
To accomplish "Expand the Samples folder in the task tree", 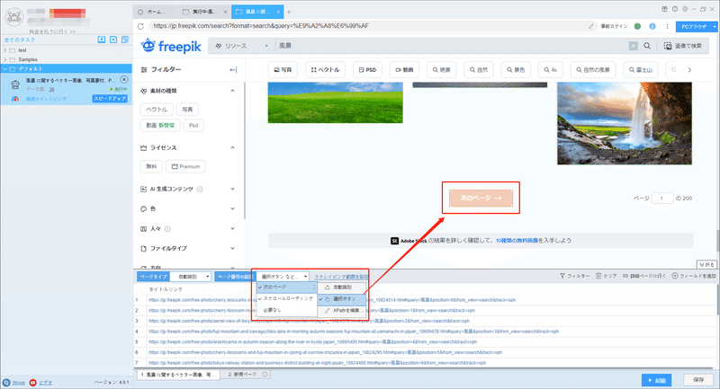I will click(5, 59).
